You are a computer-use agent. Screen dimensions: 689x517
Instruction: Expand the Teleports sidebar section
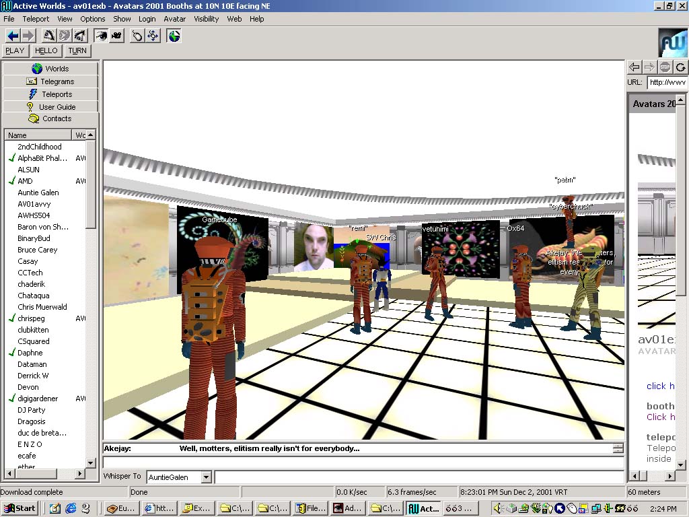(50, 94)
